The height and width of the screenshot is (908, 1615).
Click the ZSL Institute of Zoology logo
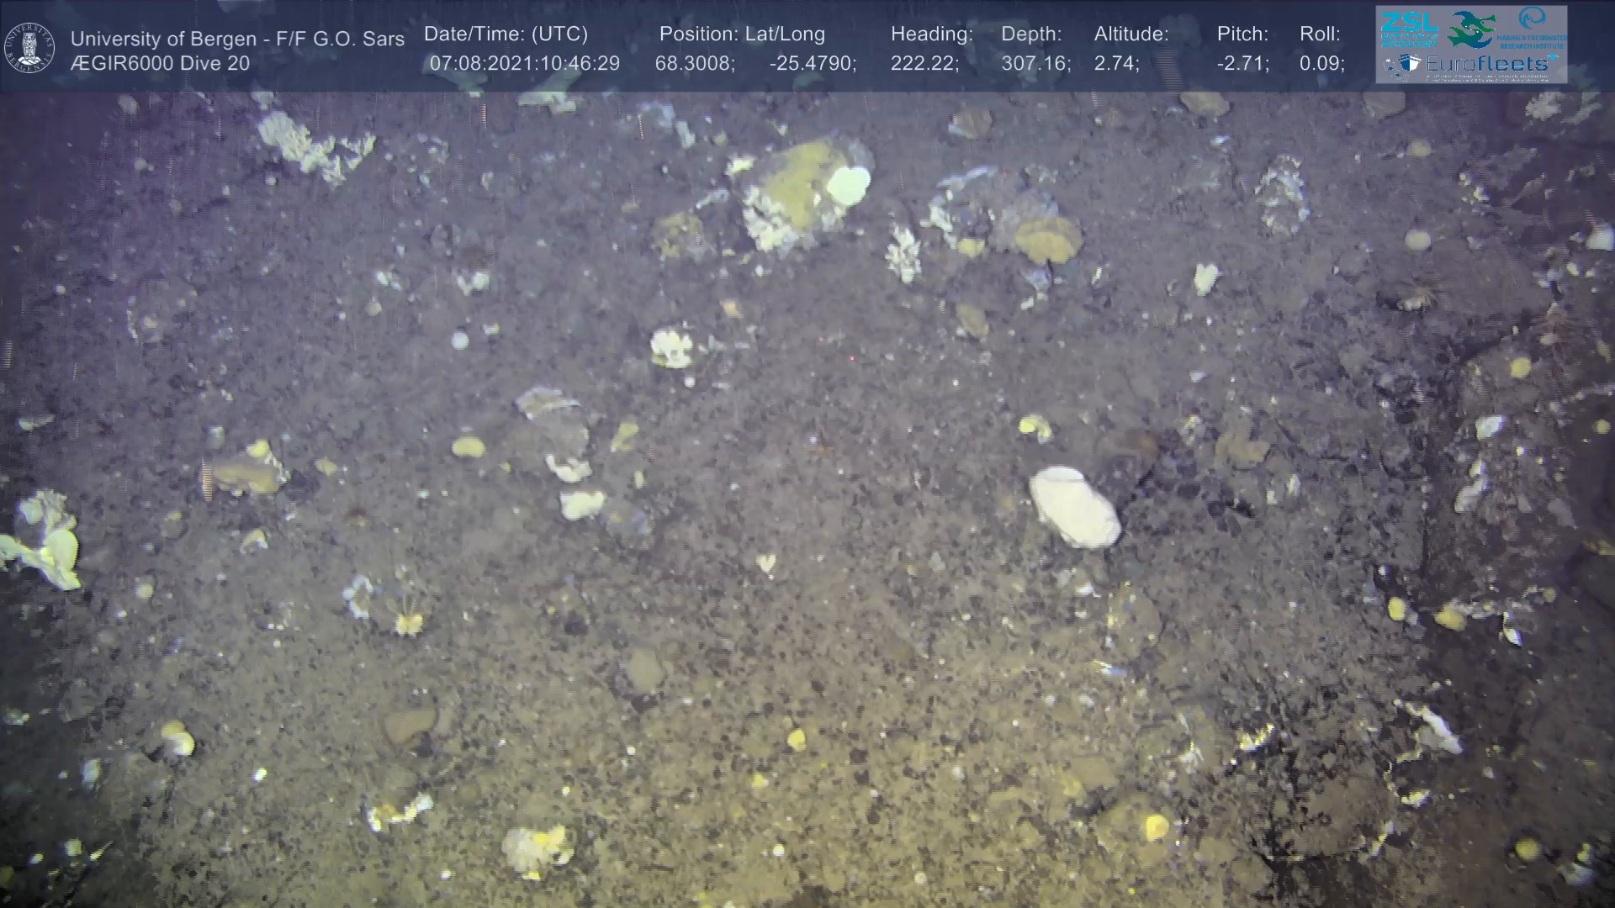[x=1409, y=29]
